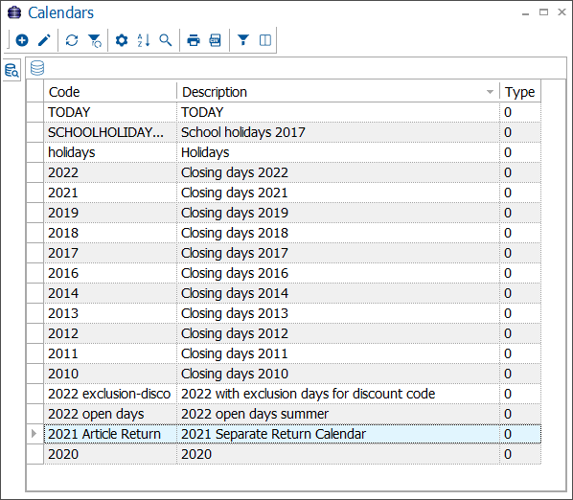
Task: Click the add new calendar plus icon
Action: point(22,40)
